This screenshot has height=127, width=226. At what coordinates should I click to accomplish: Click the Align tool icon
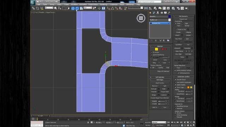click(150, 8)
